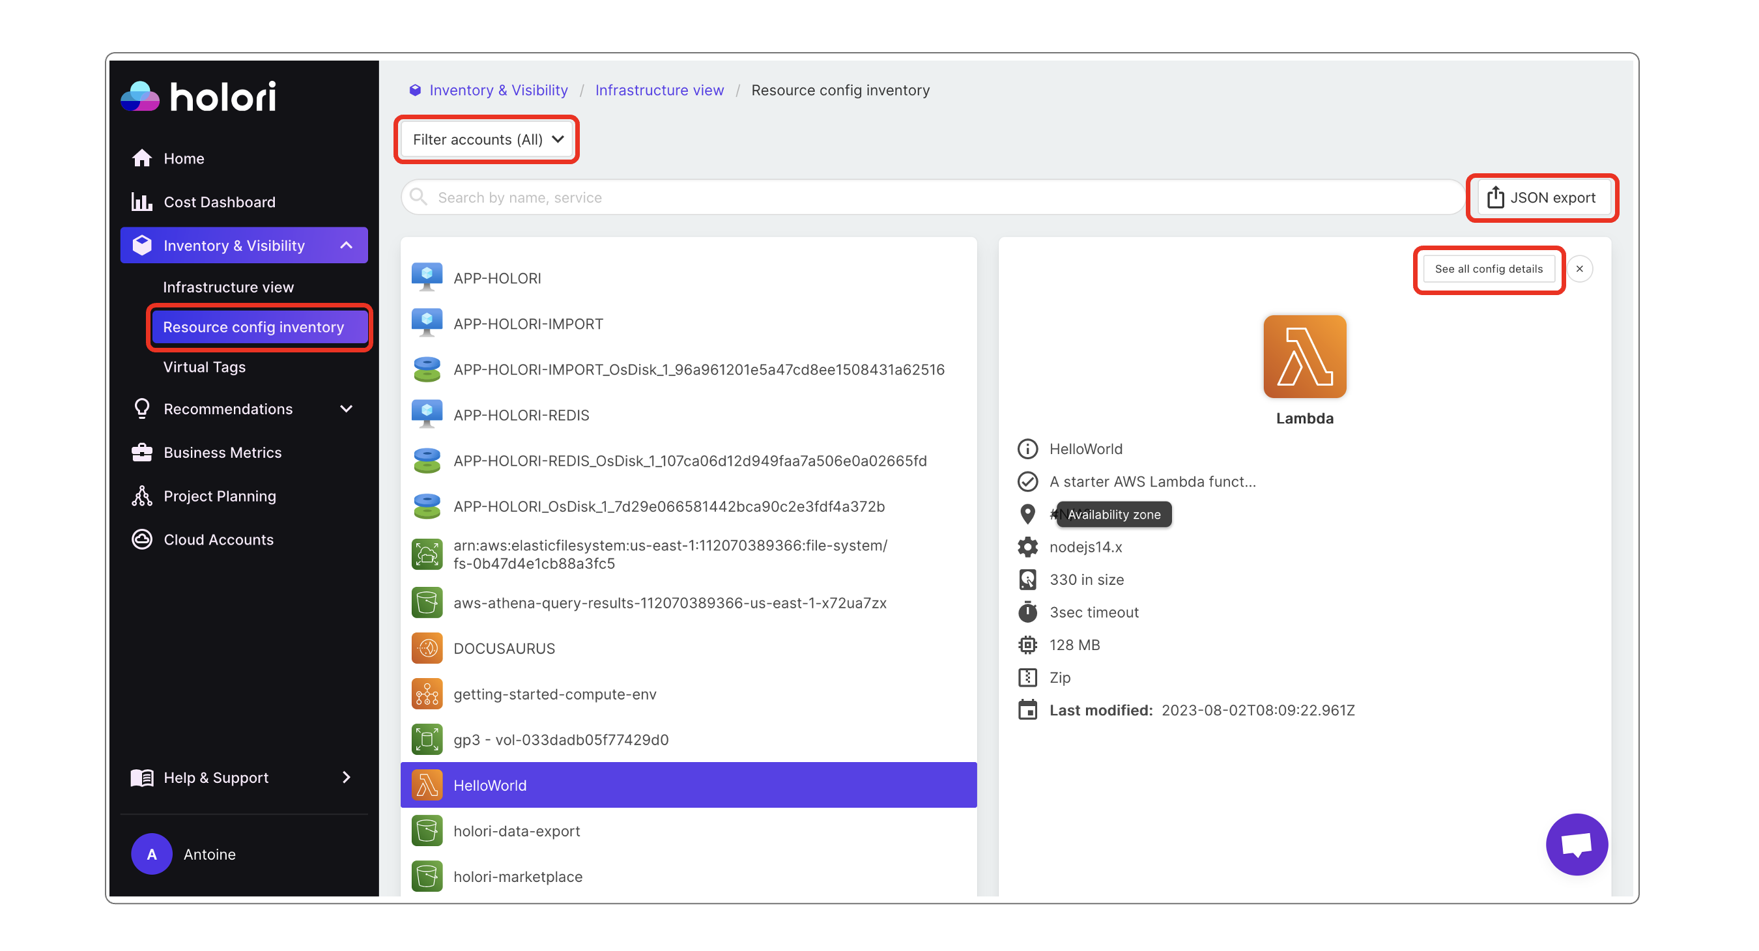Click the Project Planning icon
Screen dimensions: 1759x951
click(x=142, y=496)
